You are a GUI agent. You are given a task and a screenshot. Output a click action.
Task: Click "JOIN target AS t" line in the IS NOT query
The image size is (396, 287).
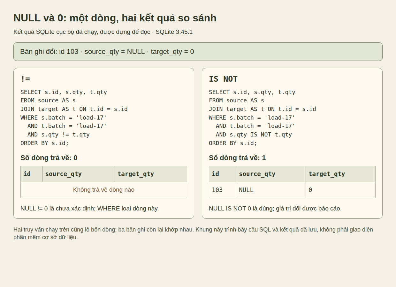click(263, 109)
